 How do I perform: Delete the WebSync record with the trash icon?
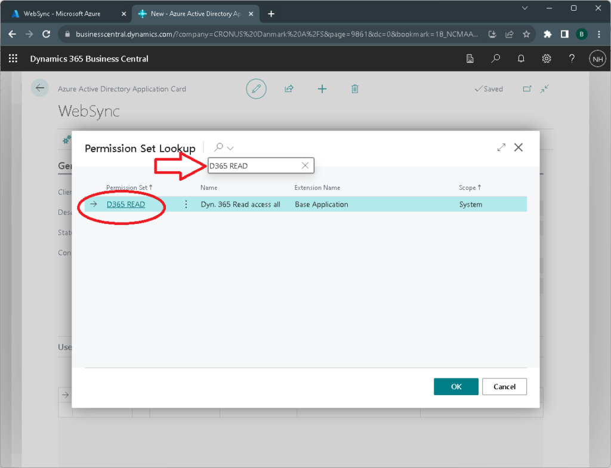[354, 88]
